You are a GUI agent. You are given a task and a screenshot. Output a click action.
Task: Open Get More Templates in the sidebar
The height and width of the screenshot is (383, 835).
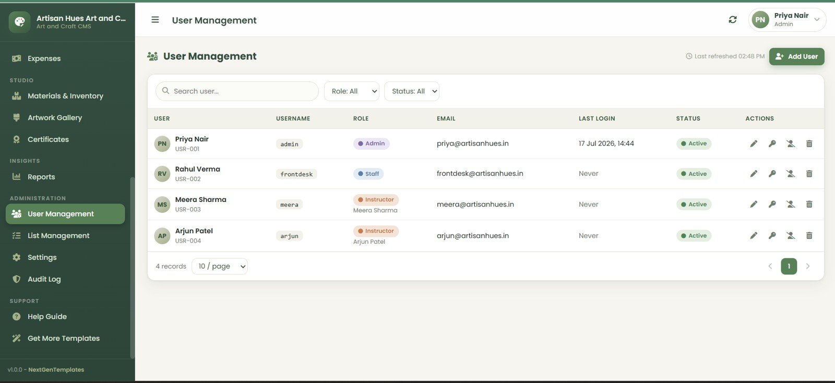pos(65,338)
